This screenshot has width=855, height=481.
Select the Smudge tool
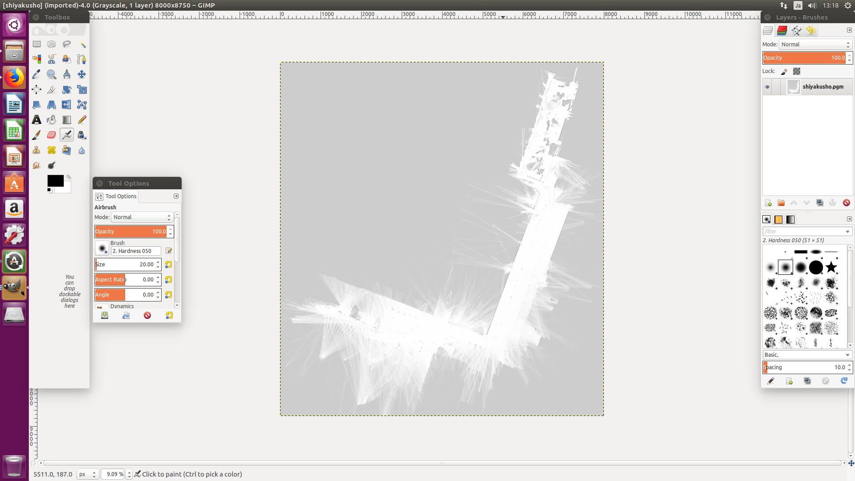(37, 165)
